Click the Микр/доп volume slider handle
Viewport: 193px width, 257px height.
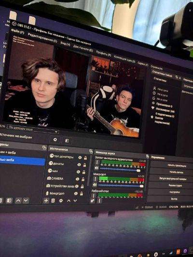pyautogui.click(x=141, y=186)
